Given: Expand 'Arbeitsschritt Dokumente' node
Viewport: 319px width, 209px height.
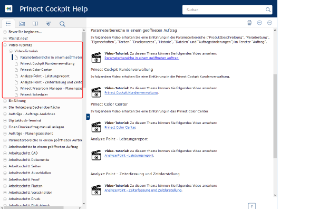Looking at the screenshot, I should coord(5,160).
